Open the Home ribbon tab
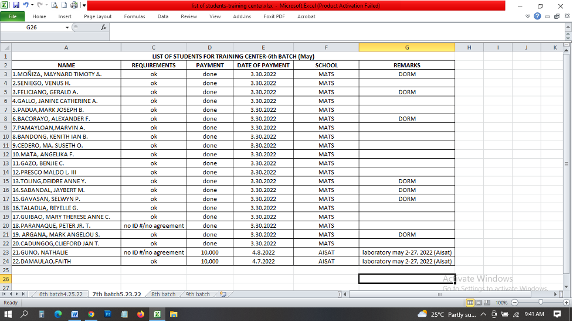 point(39,16)
